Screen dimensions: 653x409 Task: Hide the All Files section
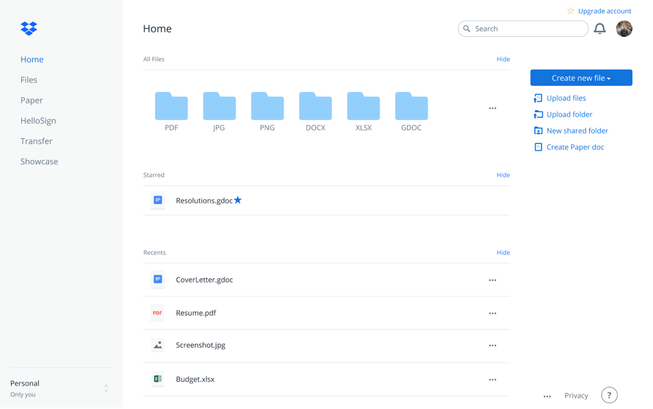503,59
